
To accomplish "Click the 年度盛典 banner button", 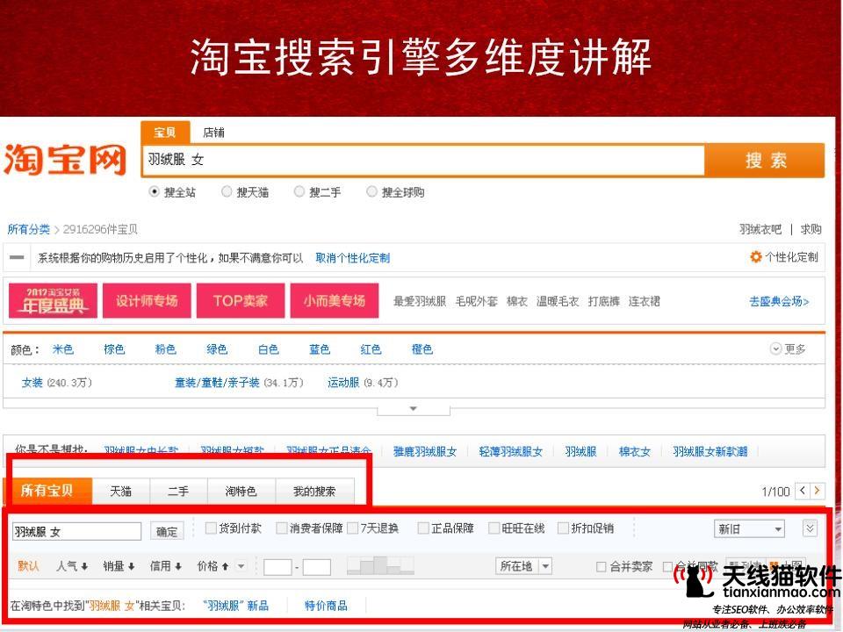I will click(x=53, y=300).
